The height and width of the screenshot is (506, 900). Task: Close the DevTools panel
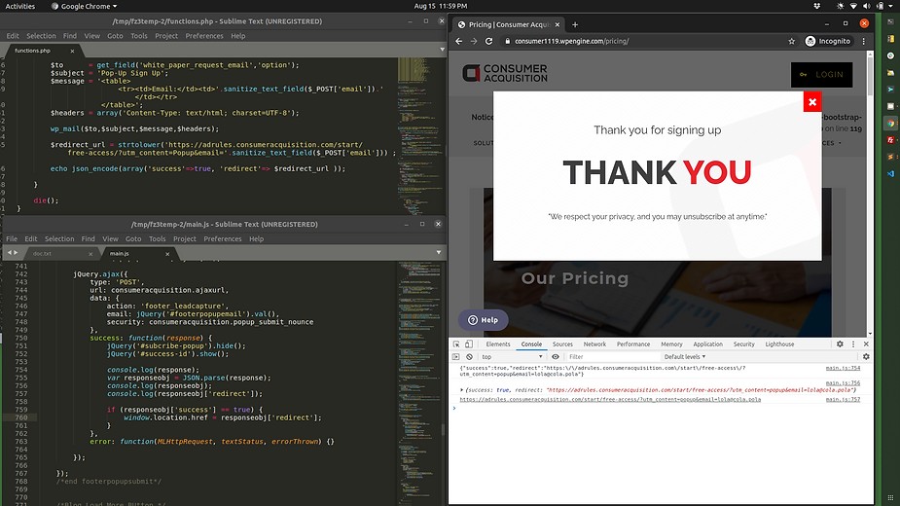[x=866, y=344]
